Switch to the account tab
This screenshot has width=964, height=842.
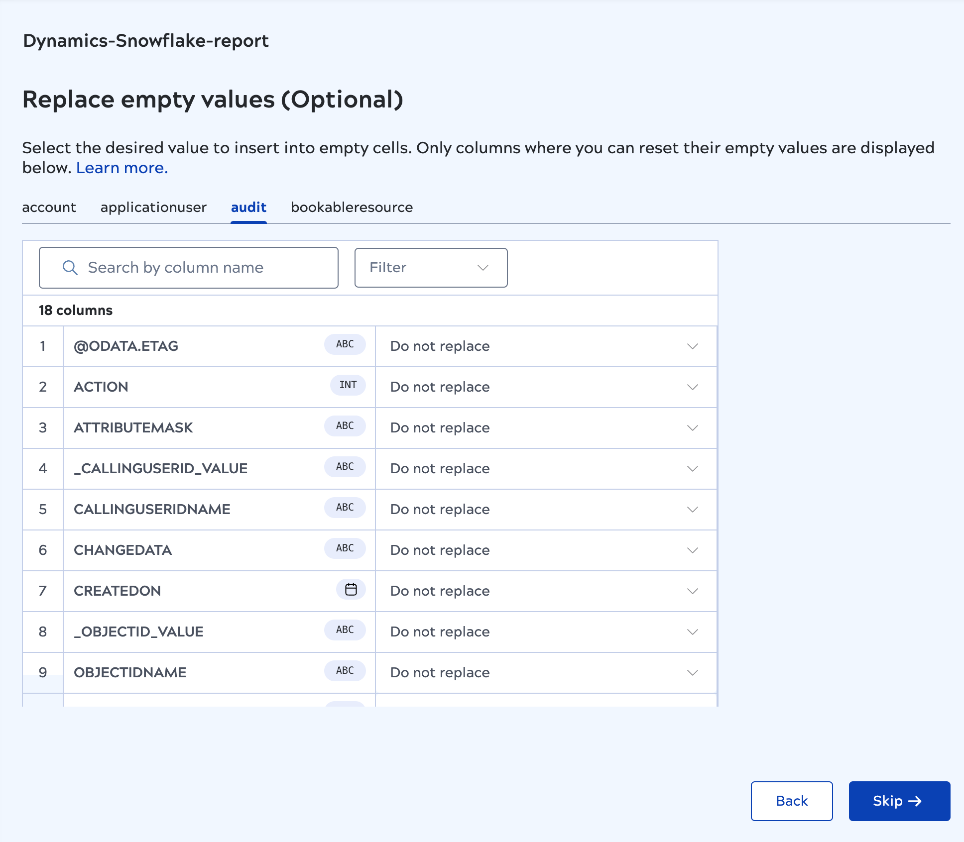(x=49, y=208)
